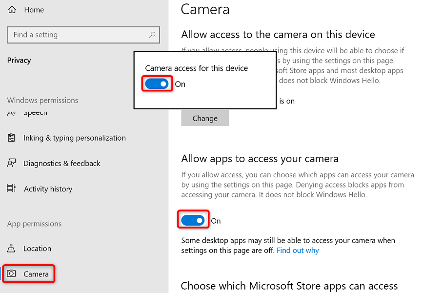Image resolution: width=422 pixels, height=293 pixels.
Task: Open Inking & typing personalization settings
Action: 74,138
